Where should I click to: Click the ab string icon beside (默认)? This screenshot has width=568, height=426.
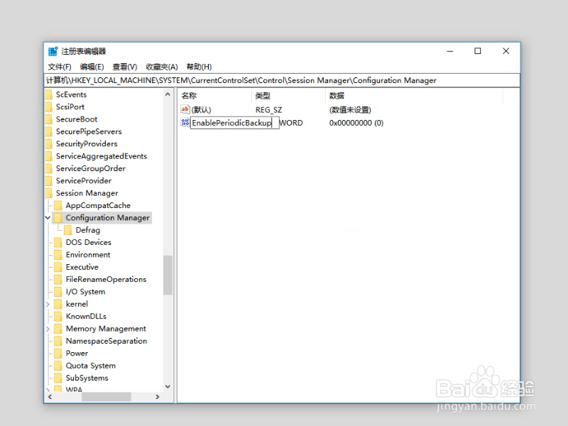coord(185,109)
